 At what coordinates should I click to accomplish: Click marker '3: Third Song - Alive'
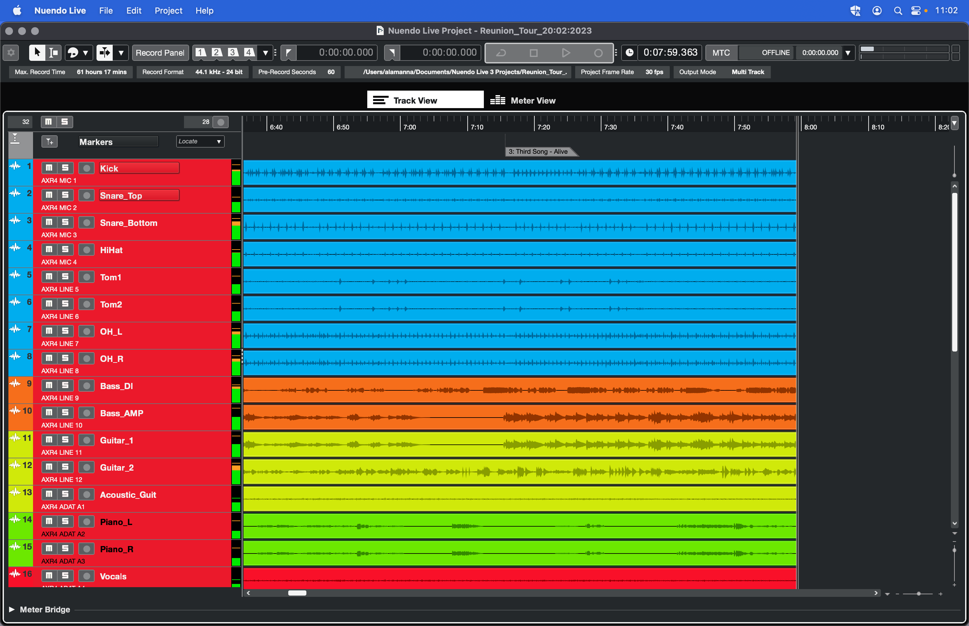[538, 151]
